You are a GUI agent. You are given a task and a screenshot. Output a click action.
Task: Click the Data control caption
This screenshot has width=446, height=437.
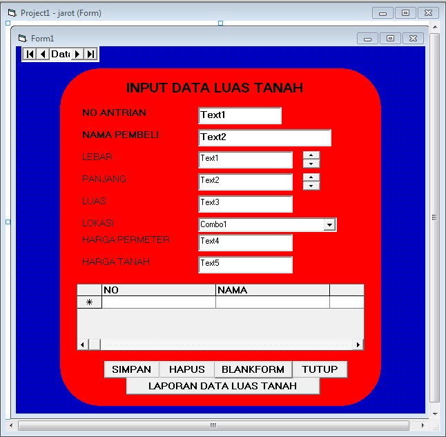(x=60, y=54)
